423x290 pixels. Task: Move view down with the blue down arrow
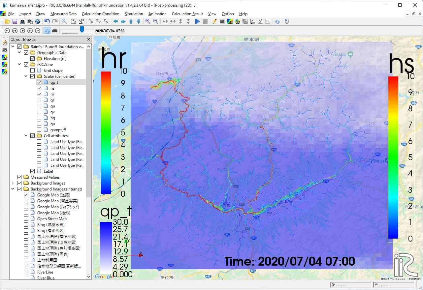pos(139,21)
